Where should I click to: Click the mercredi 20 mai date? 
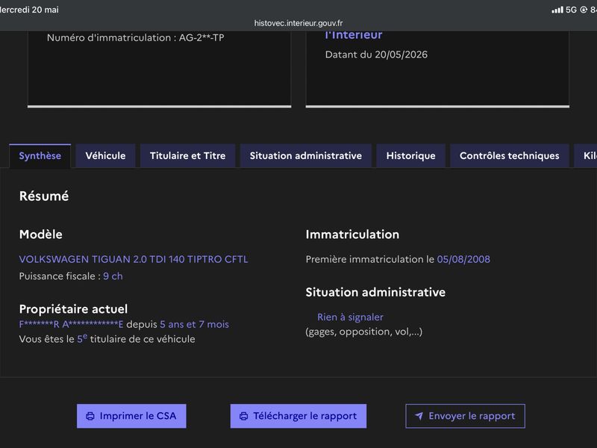coord(29,10)
